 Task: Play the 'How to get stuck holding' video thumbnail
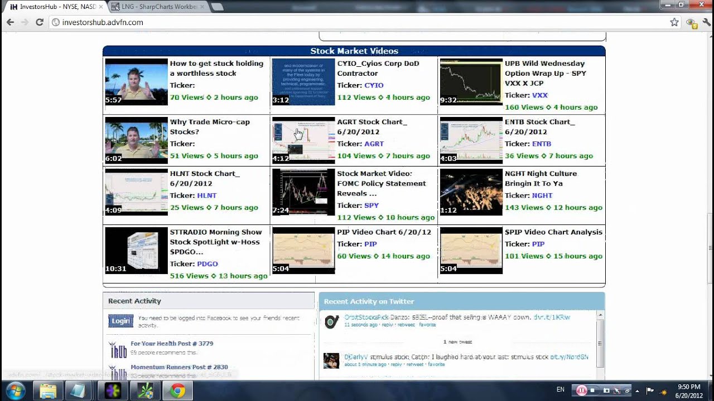point(136,82)
